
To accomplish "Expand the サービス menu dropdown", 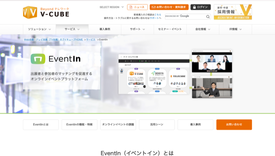I will 72,29.
